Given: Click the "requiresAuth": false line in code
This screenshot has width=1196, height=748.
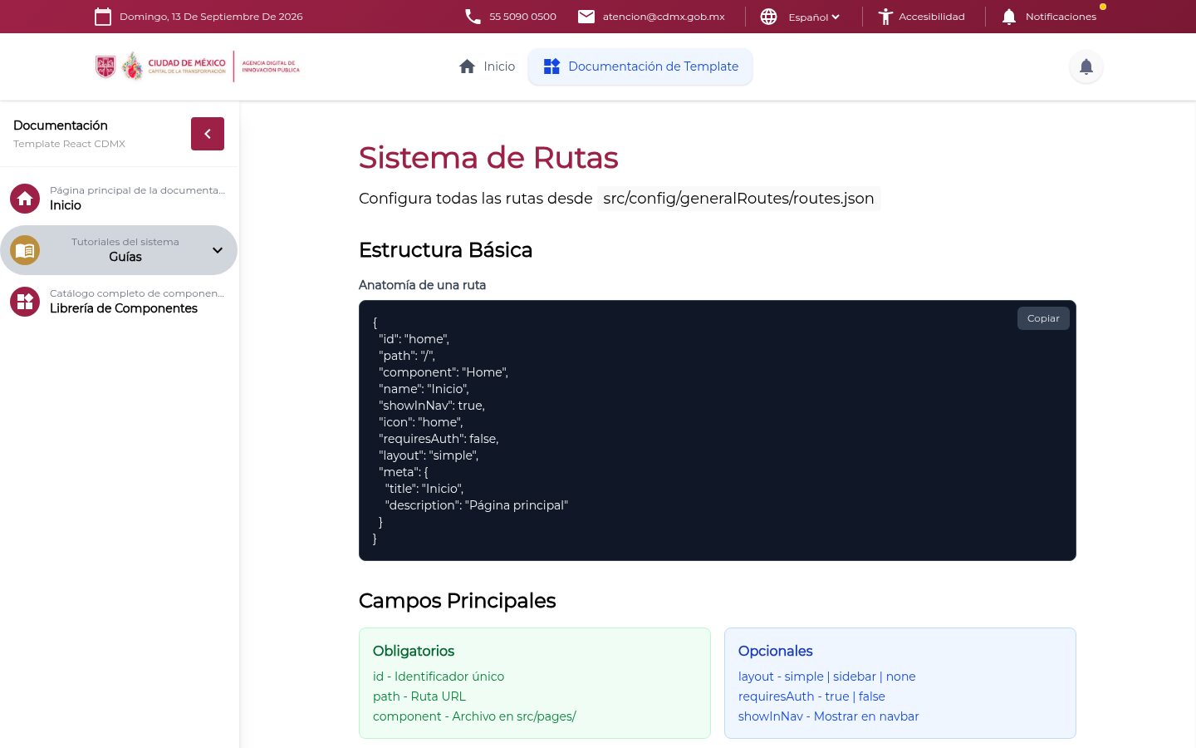Looking at the screenshot, I should point(439,439).
